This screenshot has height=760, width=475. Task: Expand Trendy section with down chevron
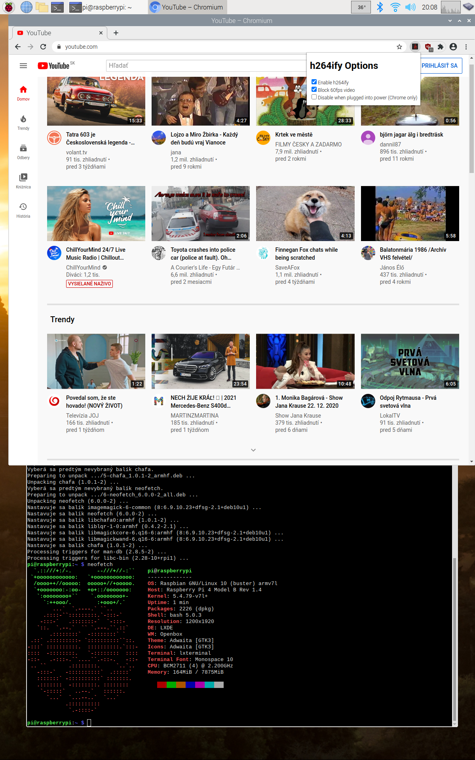tap(253, 450)
